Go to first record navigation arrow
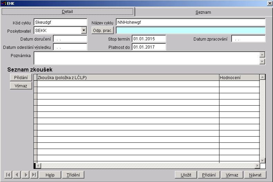The height and width of the screenshot is (182, 273). pos(8,175)
